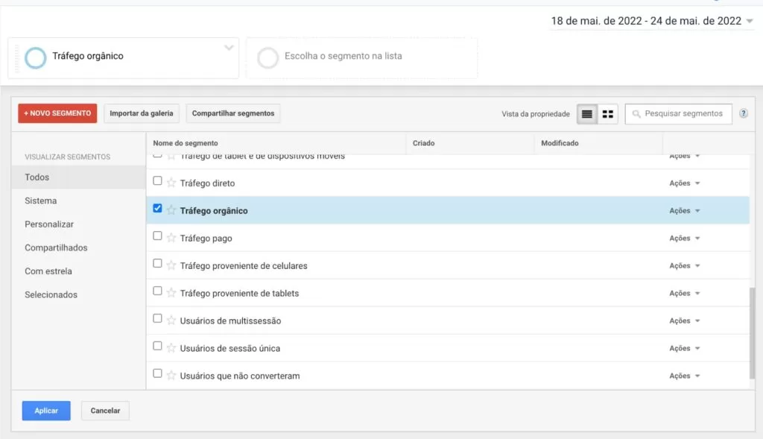Select Com estrela in the sidebar
This screenshot has width=763, height=439.
point(48,271)
